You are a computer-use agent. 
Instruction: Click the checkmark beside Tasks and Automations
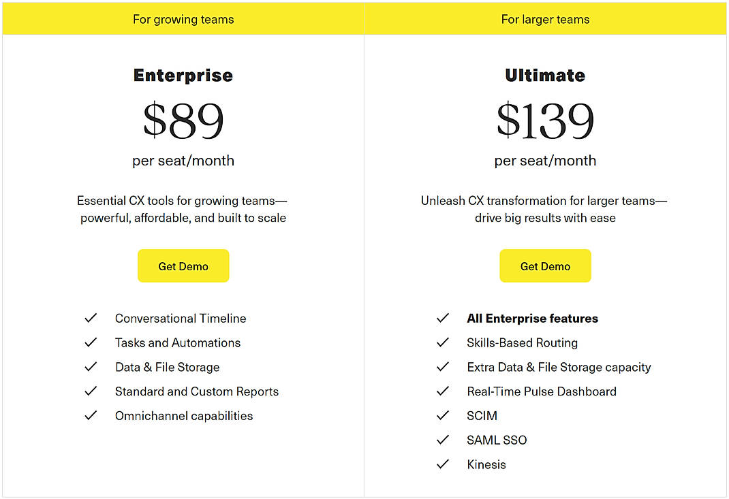(91, 342)
